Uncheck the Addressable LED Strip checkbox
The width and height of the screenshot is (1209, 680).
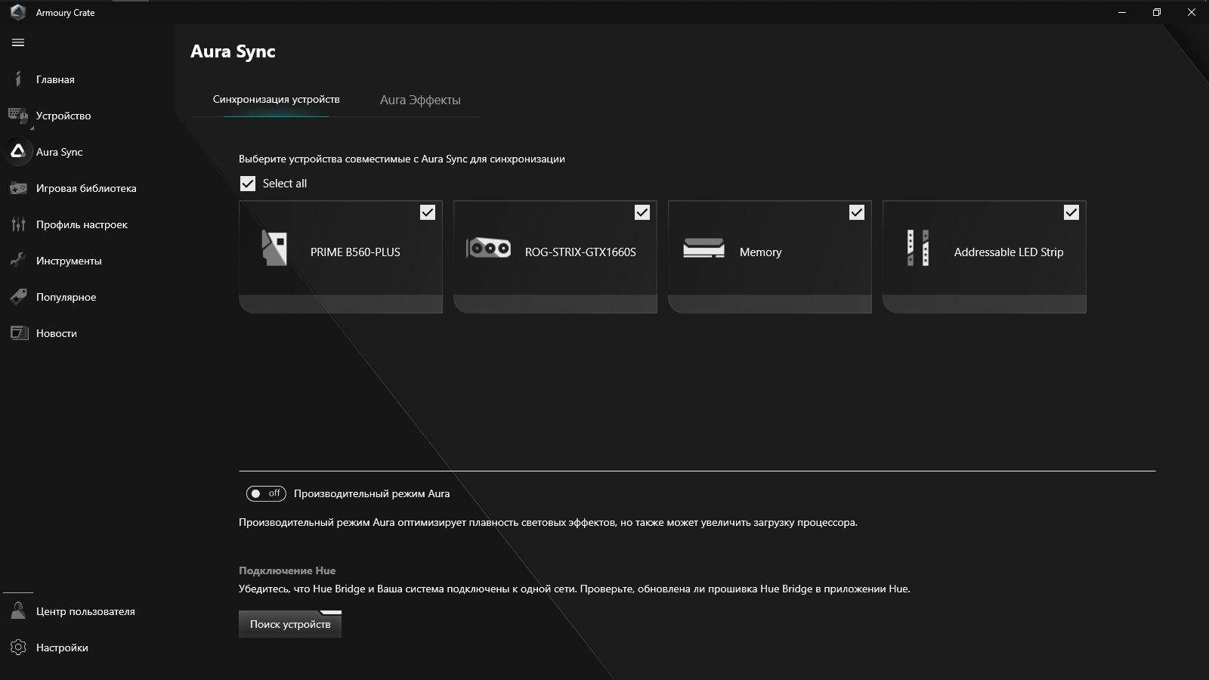point(1071,212)
